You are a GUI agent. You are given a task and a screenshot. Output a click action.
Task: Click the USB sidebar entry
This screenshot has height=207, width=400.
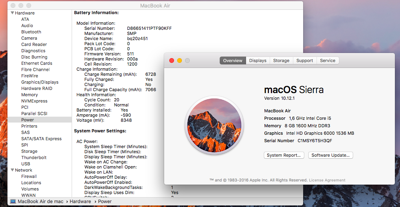point(26,164)
